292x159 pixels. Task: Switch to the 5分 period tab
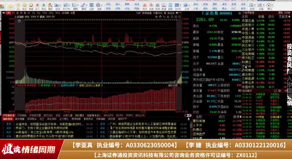click(x=38, y=13)
